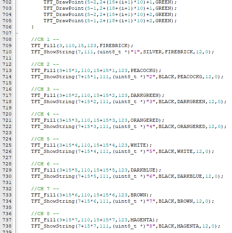Click line number 738 in the gutter
The height and width of the screenshot is (233, 232).
[x=7, y=226]
